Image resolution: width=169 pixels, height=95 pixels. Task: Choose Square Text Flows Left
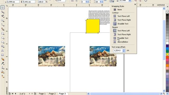coord(121,31)
